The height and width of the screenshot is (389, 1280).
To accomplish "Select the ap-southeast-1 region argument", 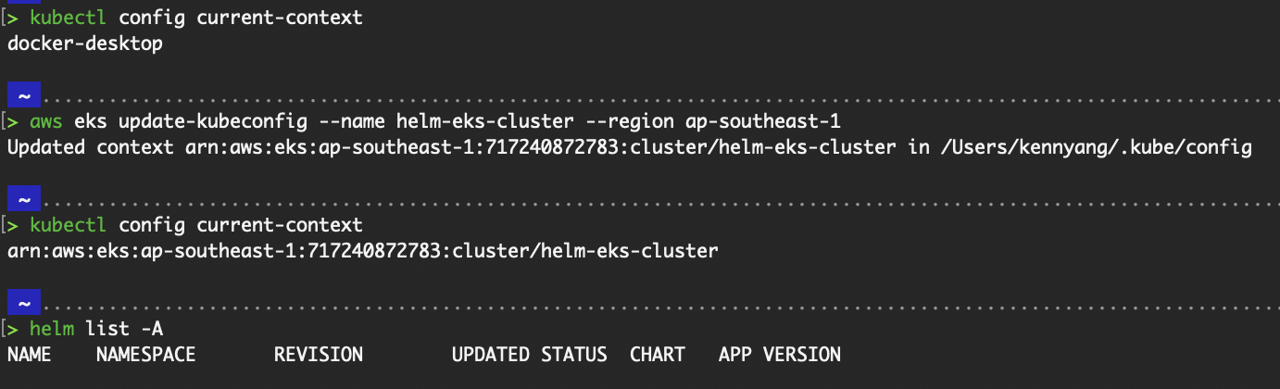I will [763, 121].
